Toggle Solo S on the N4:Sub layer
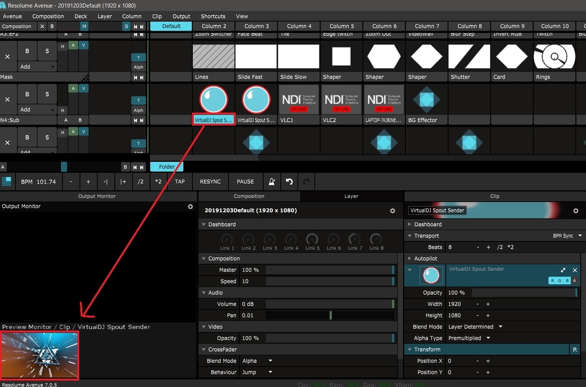This screenshot has height=387, width=586. pos(47,94)
